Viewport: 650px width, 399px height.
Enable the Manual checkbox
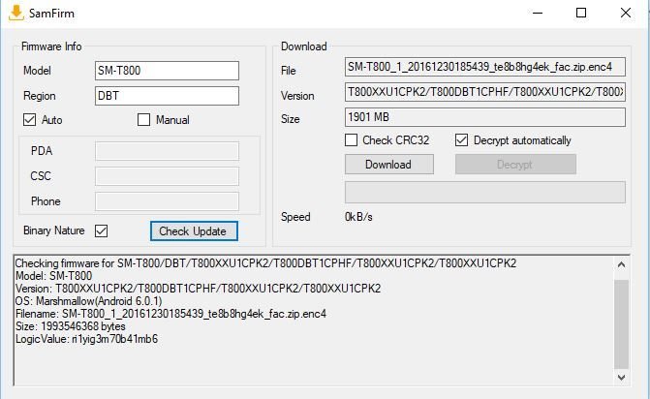(x=143, y=120)
